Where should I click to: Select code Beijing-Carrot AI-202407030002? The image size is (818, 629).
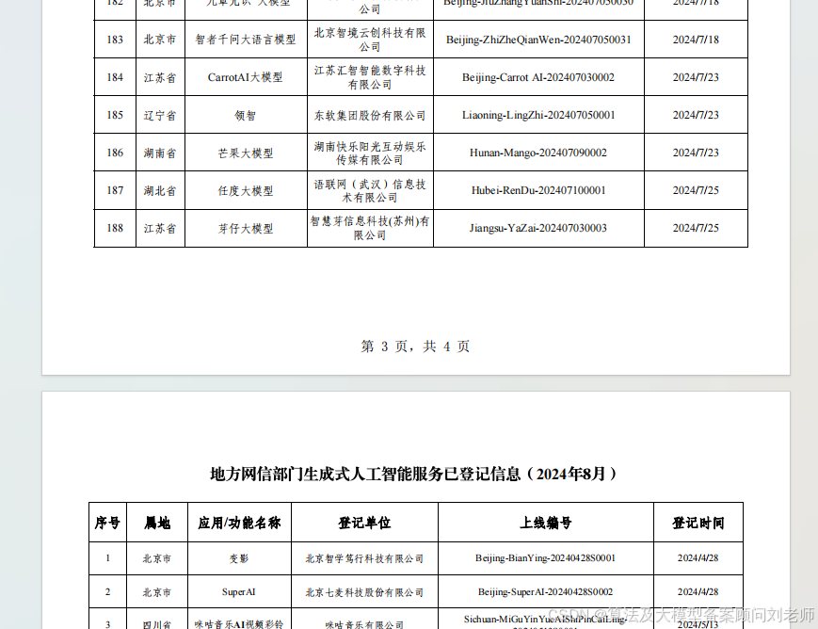[x=538, y=77]
